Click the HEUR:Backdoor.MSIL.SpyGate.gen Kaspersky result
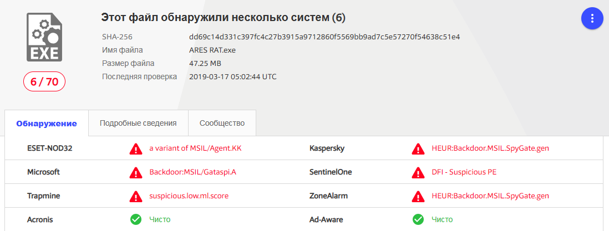The image size is (609, 231). 490,148
